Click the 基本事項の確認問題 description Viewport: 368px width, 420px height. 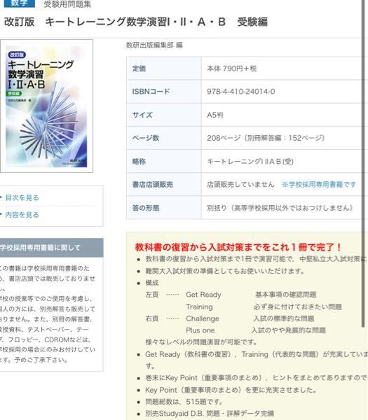[286, 295]
